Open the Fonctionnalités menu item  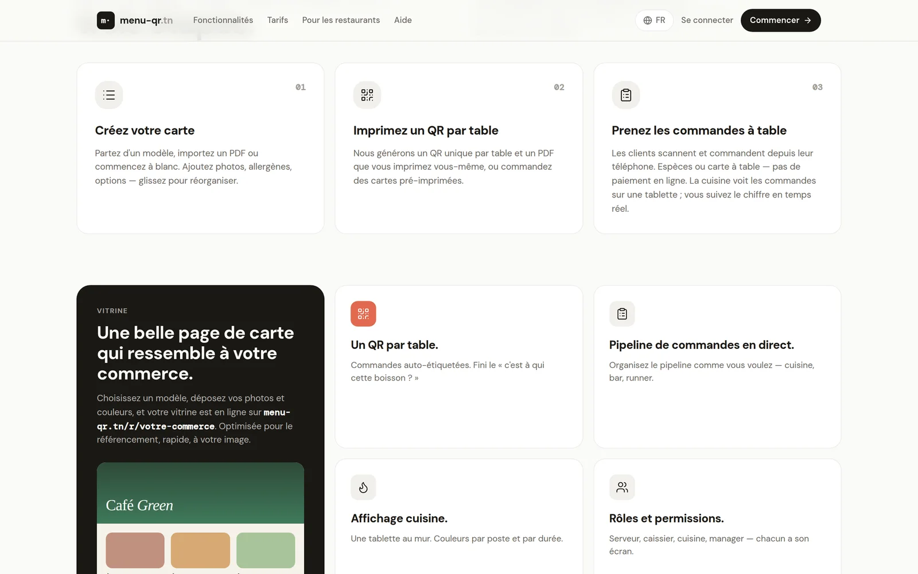[223, 20]
